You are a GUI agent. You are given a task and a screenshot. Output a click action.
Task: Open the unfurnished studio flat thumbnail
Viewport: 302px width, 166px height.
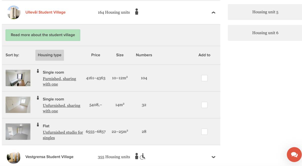pyautogui.click(x=18, y=131)
